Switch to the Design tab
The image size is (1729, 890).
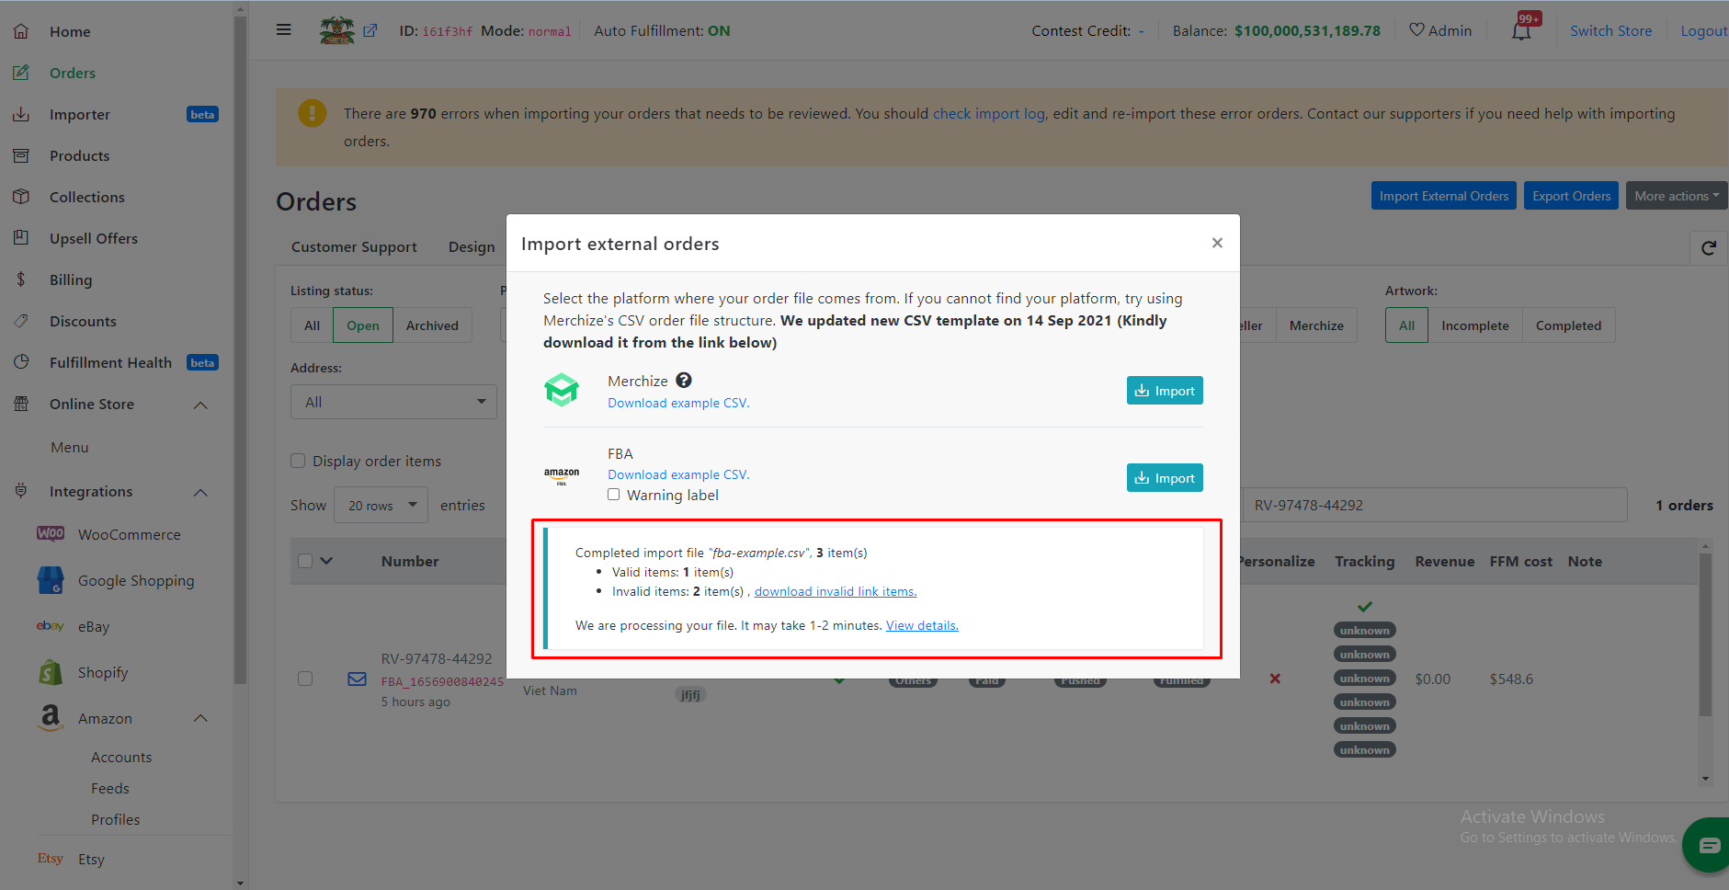coord(472,246)
